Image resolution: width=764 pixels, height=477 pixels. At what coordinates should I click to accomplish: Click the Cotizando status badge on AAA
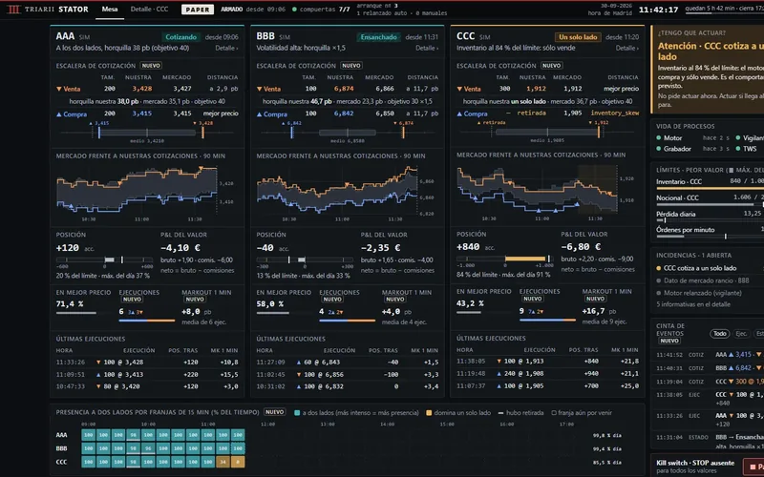180,37
